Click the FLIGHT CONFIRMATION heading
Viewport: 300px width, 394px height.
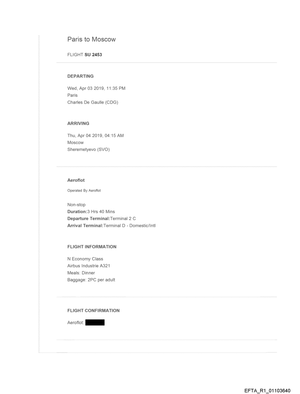point(93,311)
